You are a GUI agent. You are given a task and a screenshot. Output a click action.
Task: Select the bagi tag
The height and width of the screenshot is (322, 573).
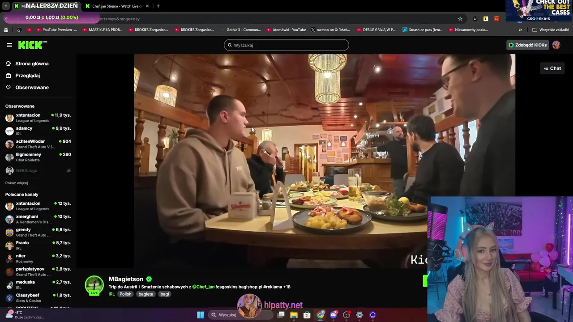pos(165,294)
